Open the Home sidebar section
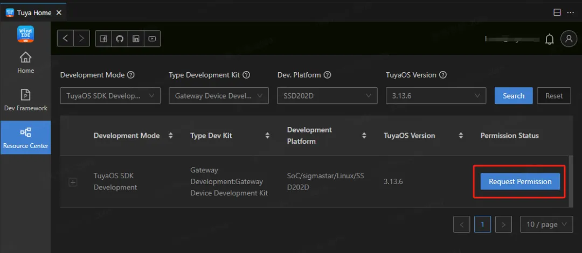The image size is (582, 253). point(26,62)
